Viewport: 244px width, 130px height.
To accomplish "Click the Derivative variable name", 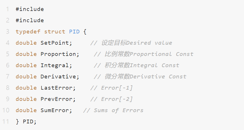I will click(58, 77).
